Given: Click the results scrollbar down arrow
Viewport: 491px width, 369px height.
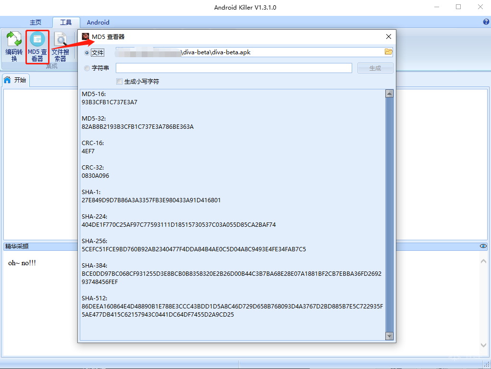Looking at the screenshot, I should click(x=389, y=336).
